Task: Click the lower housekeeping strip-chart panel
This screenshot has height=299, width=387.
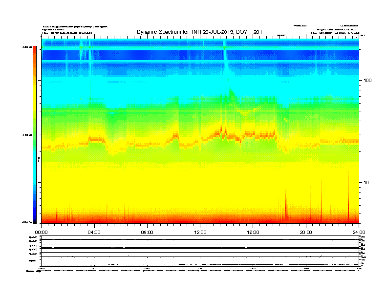Action: click(x=200, y=251)
